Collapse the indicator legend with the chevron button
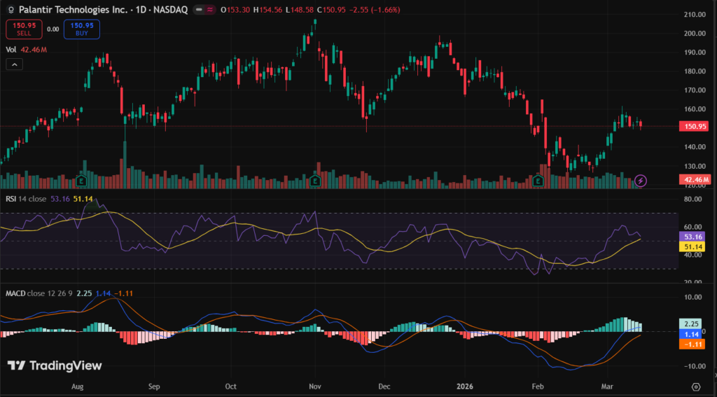 pyautogui.click(x=15, y=64)
